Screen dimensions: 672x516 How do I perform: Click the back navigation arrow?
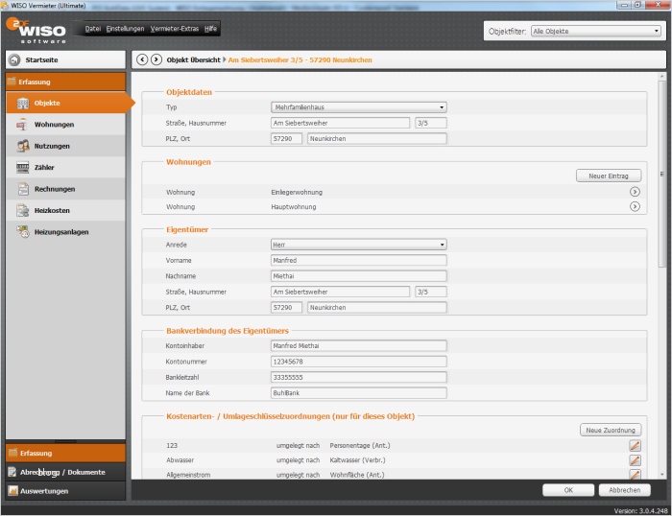[142, 59]
